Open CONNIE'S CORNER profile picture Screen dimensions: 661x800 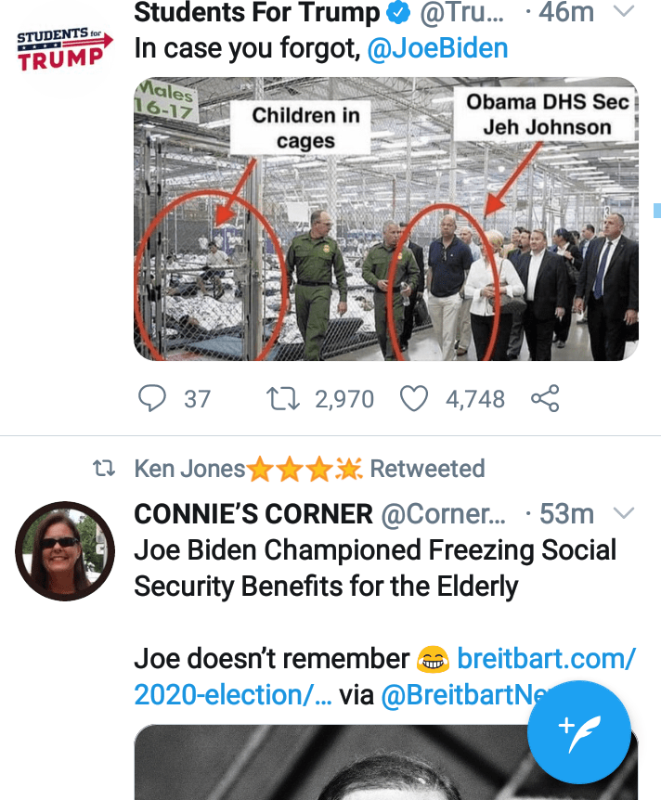65,551
